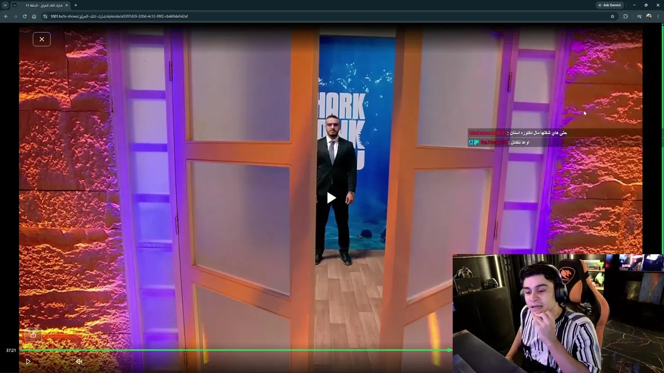Open the Chrome profile avatar

click(x=648, y=17)
